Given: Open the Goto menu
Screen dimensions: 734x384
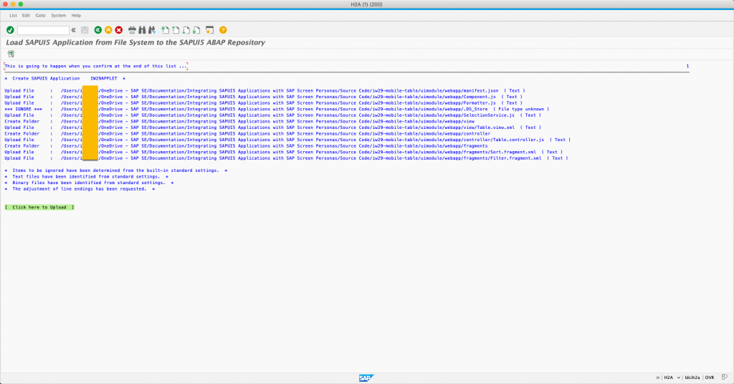Looking at the screenshot, I should click(x=40, y=16).
